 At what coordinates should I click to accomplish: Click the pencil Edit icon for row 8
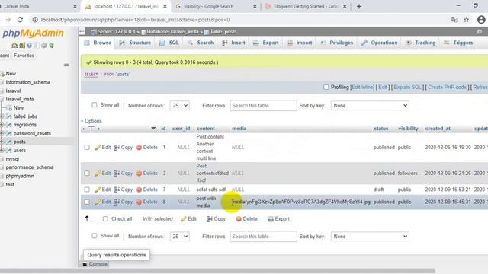pos(98,202)
